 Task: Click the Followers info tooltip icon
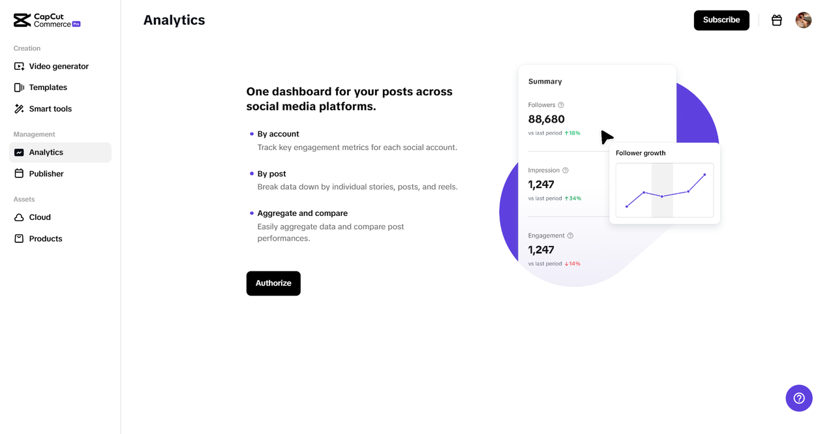pyautogui.click(x=561, y=105)
